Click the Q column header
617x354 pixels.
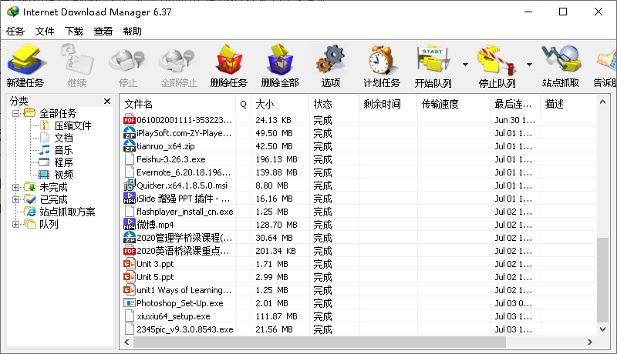[244, 104]
